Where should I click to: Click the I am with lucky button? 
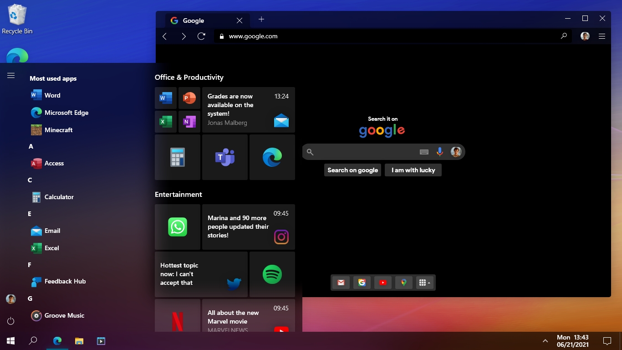[413, 170]
